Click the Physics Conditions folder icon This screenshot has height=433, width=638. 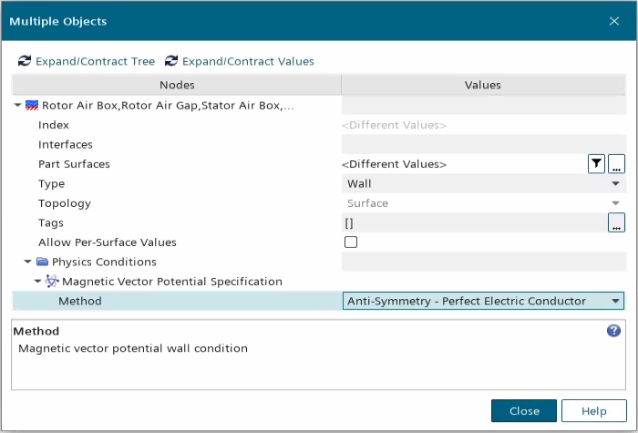(x=42, y=263)
